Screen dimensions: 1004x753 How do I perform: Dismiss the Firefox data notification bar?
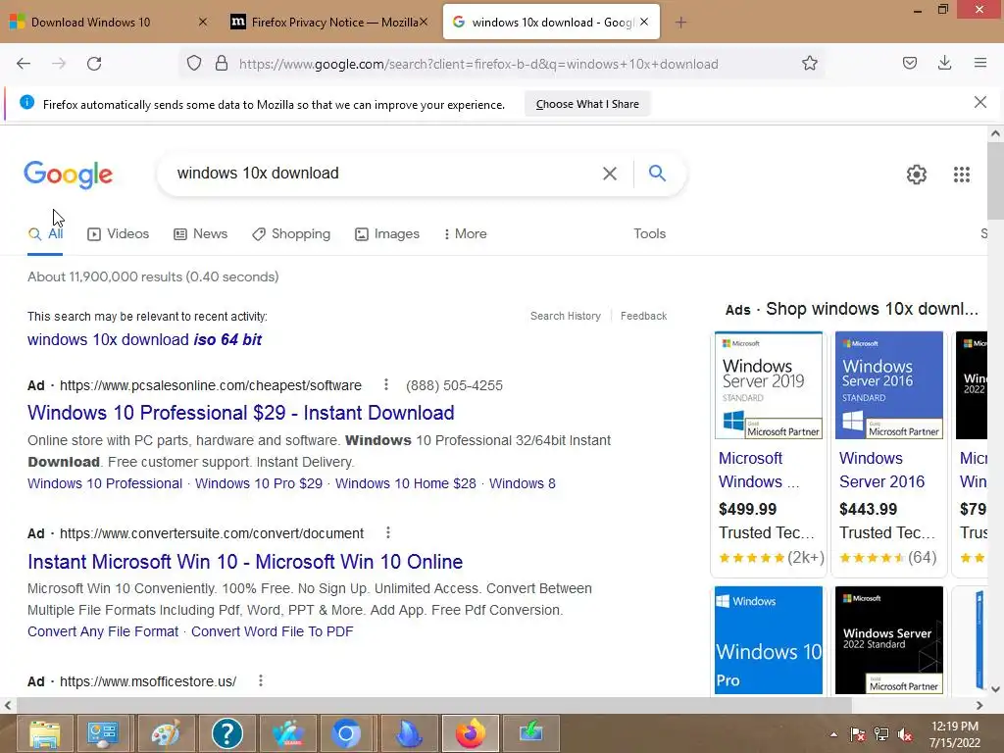pos(980,102)
